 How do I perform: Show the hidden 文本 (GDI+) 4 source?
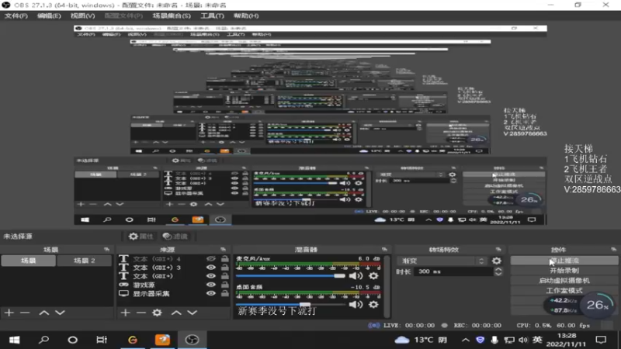pos(211,259)
